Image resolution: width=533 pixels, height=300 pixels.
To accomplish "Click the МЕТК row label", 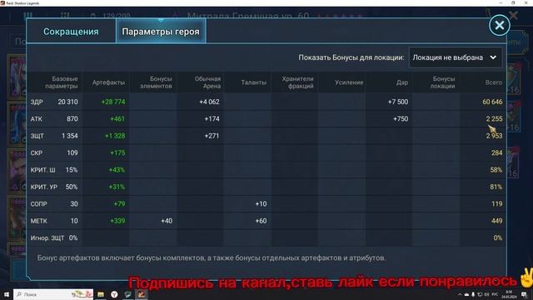I will tap(39, 221).
